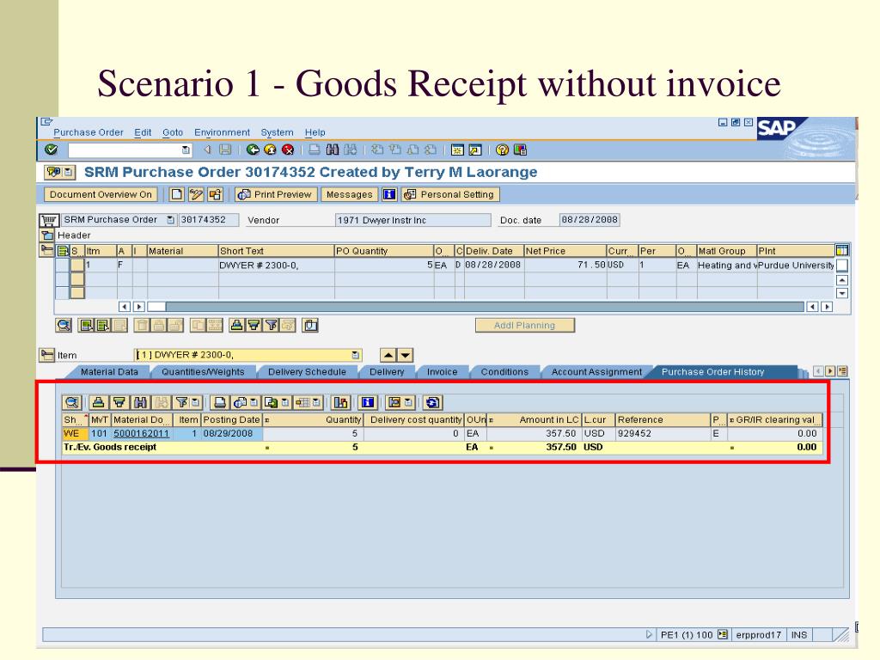Open the Purchase Order menu

tap(89, 132)
